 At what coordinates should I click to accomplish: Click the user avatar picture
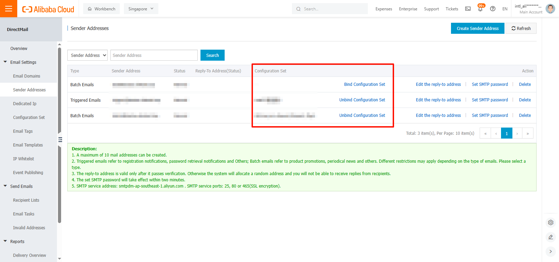[550, 9]
